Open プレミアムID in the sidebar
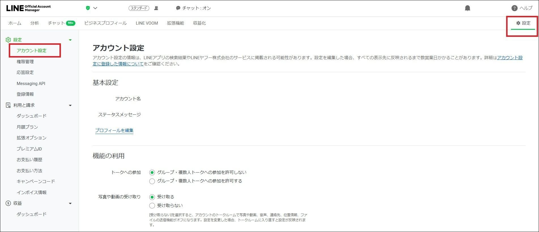The height and width of the screenshot is (232, 539). click(x=29, y=149)
